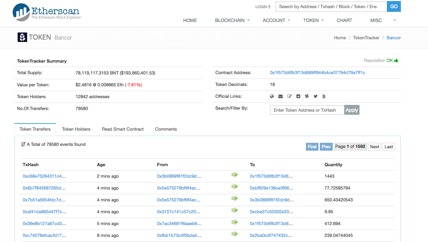
Task: Open the Bitcointalk official link icon
Action: 324,96
